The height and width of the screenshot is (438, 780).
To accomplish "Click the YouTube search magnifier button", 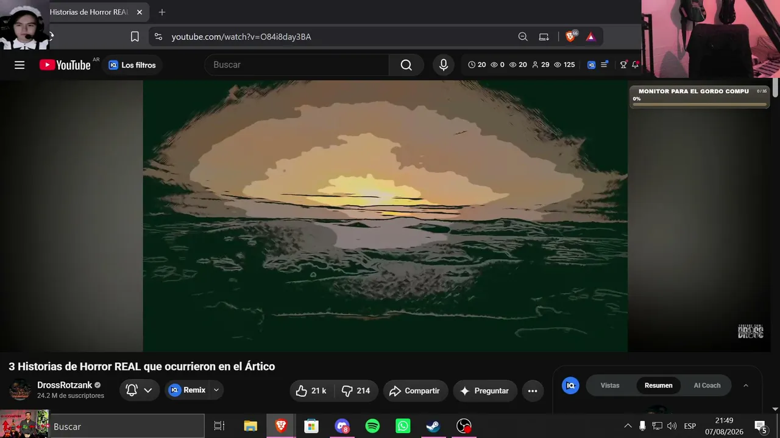I will click(x=406, y=65).
